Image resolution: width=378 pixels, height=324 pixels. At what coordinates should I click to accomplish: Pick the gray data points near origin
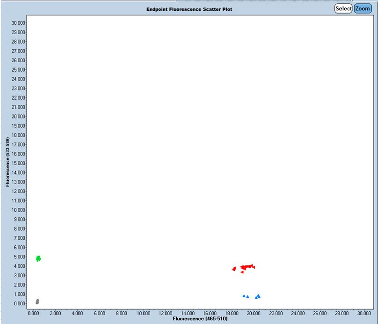pyautogui.click(x=37, y=302)
